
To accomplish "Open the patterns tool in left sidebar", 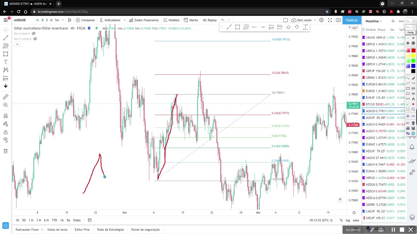I will (x=6, y=70).
